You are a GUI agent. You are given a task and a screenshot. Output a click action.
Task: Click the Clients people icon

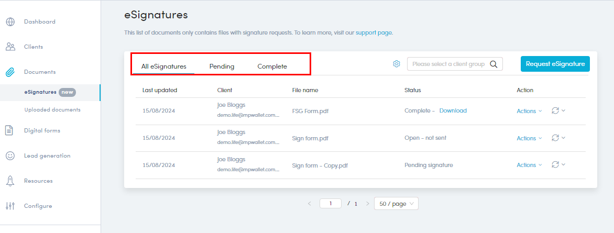(x=10, y=47)
